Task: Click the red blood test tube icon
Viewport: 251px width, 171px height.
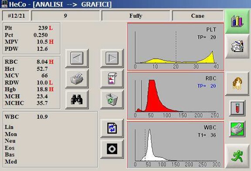Action: coord(237,108)
